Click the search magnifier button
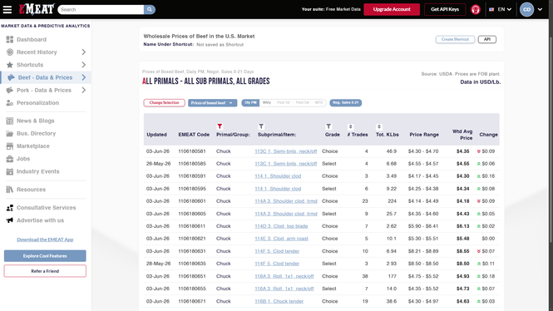 tap(150, 9)
